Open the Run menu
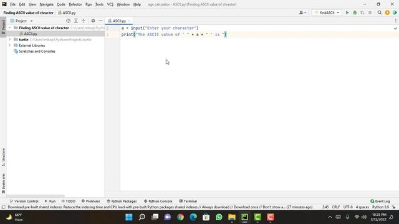Image resolution: width=399 pixels, height=224 pixels. [x=89, y=4]
